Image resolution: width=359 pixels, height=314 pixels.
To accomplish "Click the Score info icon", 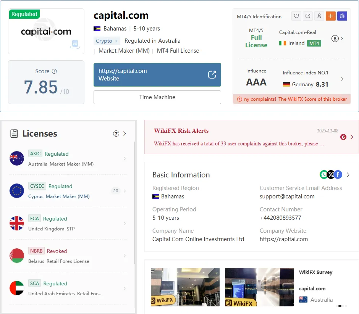I will click(x=54, y=71).
